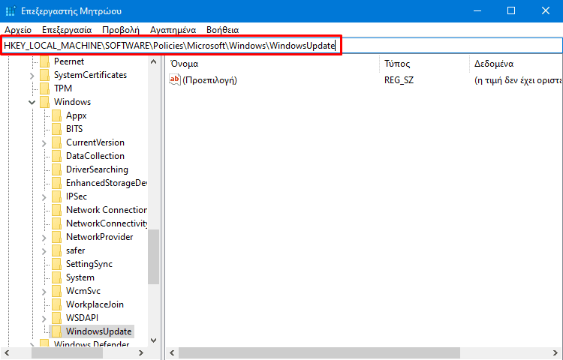Image resolution: width=563 pixels, height=360 pixels.
Task: Expand the WSDAPI key
Action: 44,319
